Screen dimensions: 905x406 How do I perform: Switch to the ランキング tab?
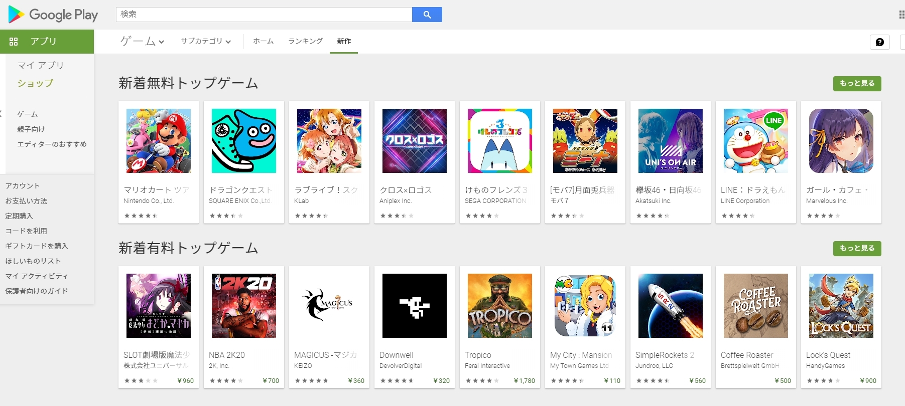306,41
